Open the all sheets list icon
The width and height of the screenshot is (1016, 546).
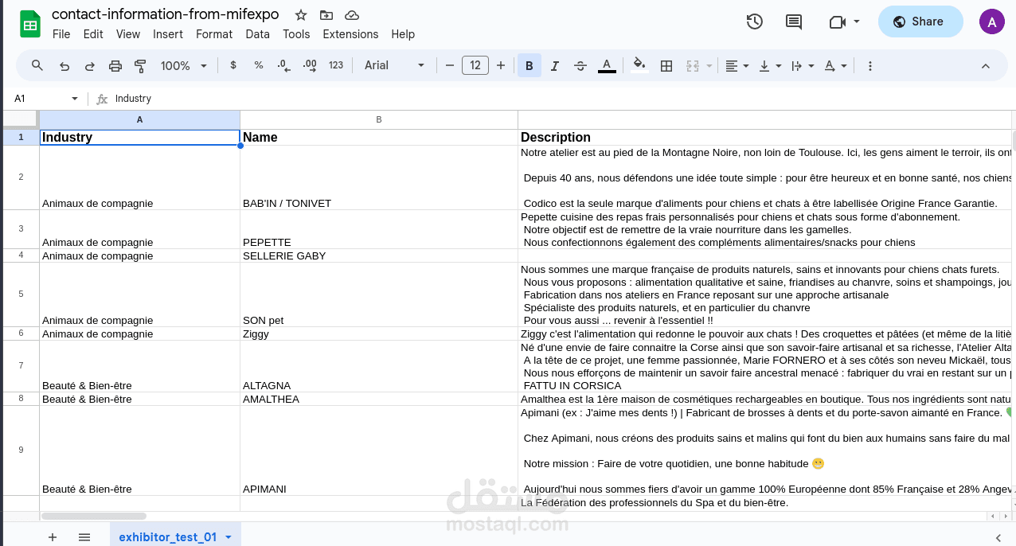point(84,537)
